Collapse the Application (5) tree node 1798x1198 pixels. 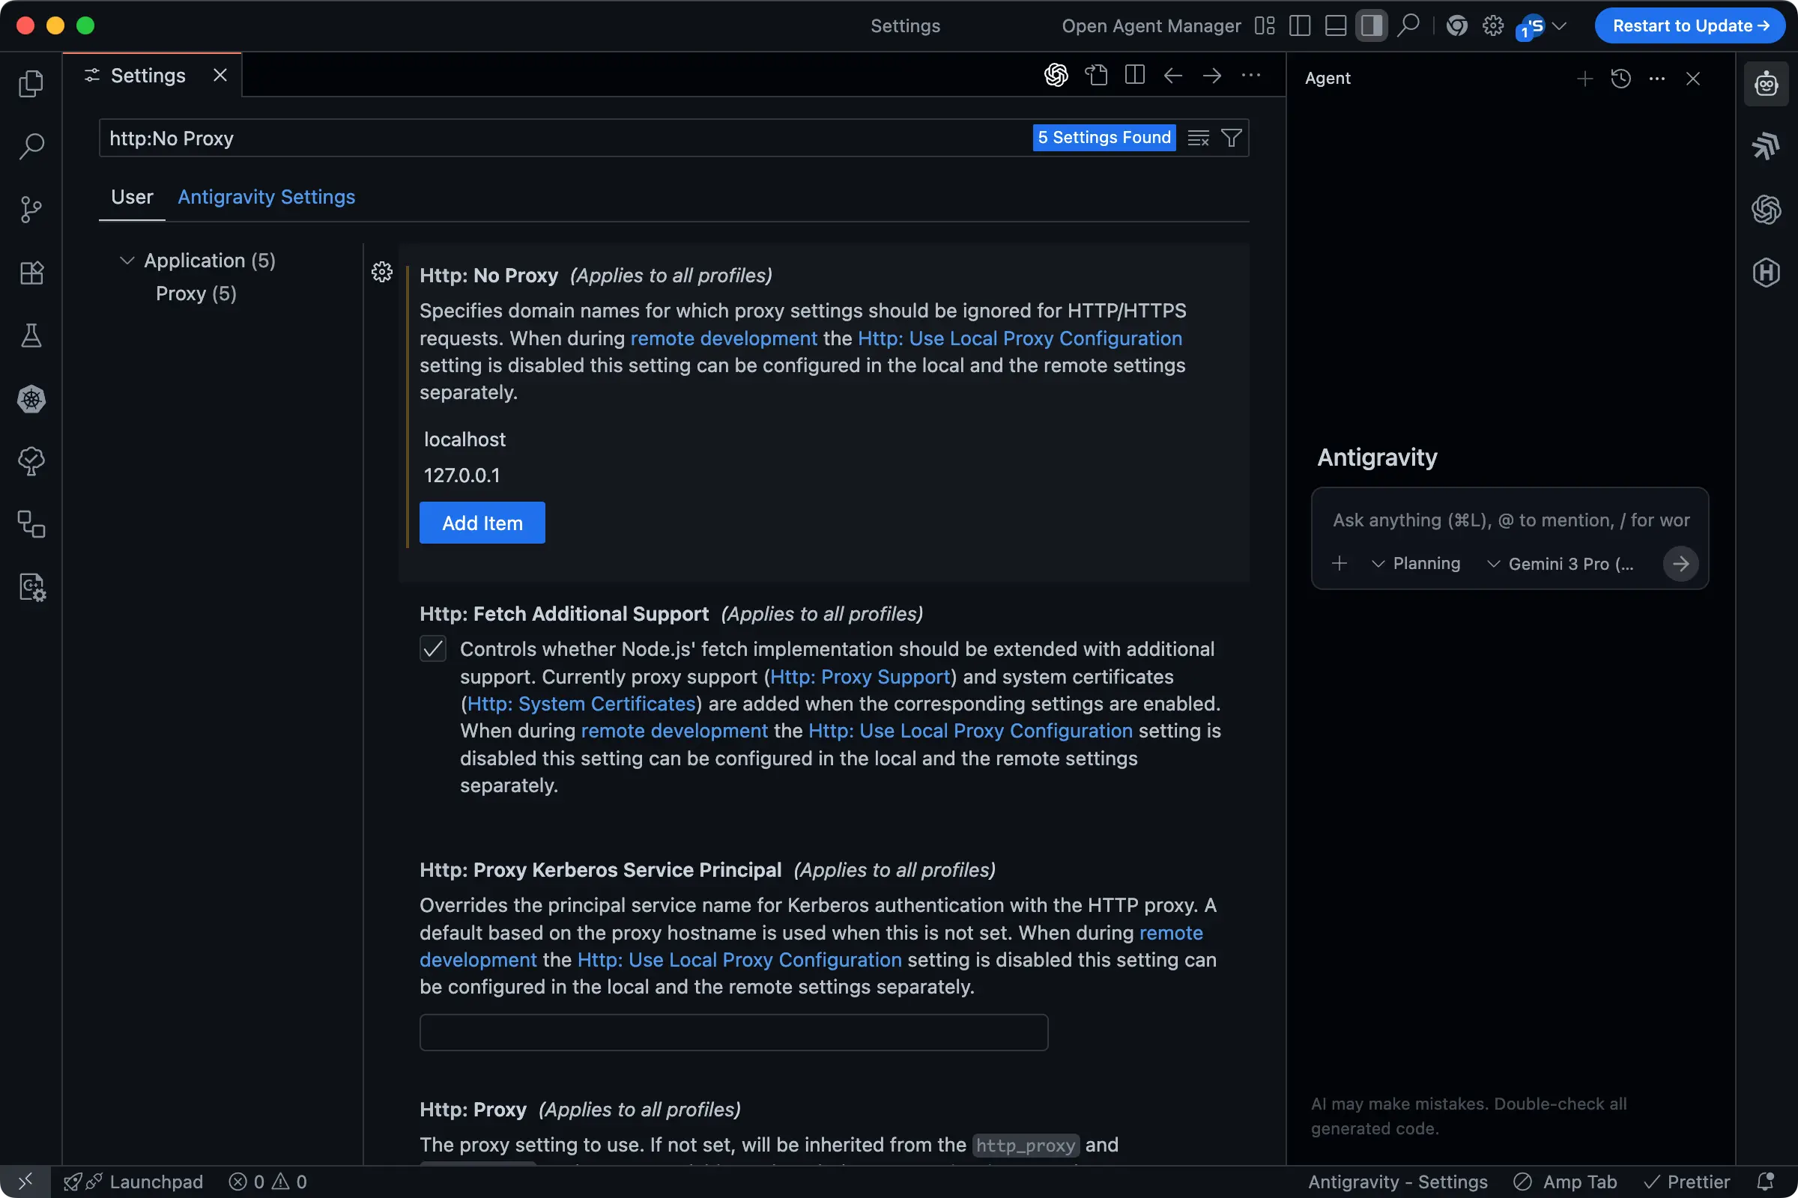pos(127,261)
